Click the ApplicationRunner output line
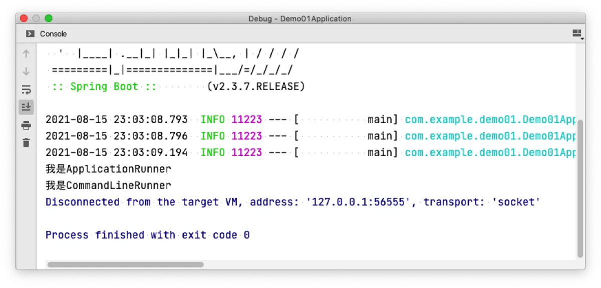The width and height of the screenshot is (601, 288). (x=108, y=169)
